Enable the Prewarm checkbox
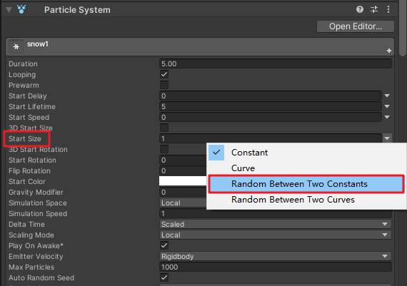This screenshot has width=407, height=286. (164, 85)
